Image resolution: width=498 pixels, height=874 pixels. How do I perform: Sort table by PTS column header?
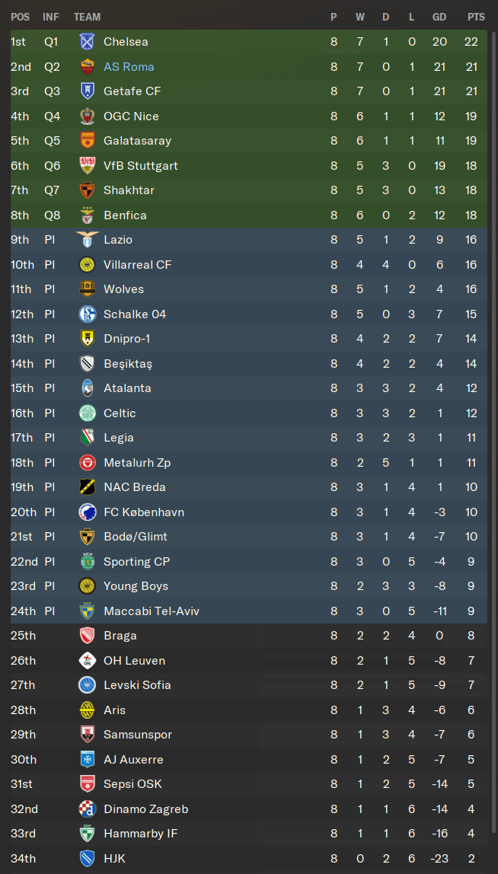(476, 18)
